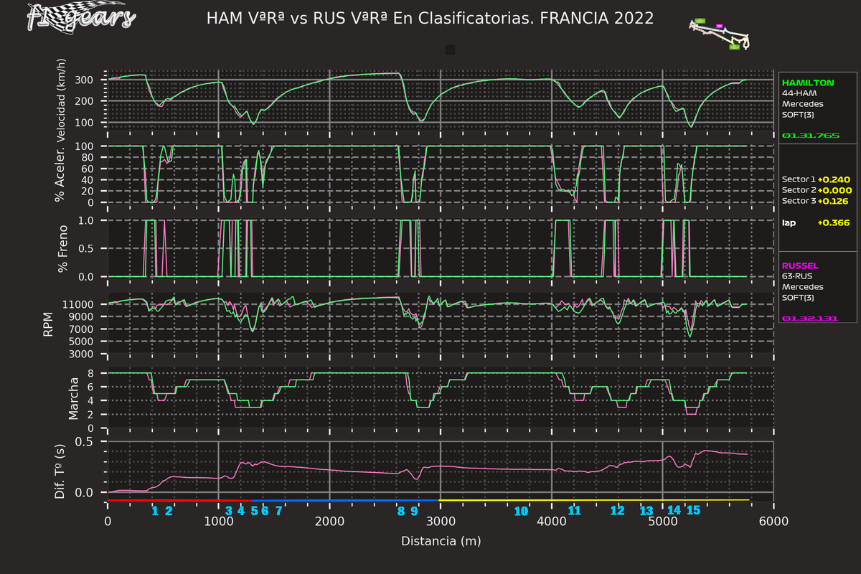
Task: Click the 'Distancia (m)' x-axis label
Action: click(x=440, y=540)
